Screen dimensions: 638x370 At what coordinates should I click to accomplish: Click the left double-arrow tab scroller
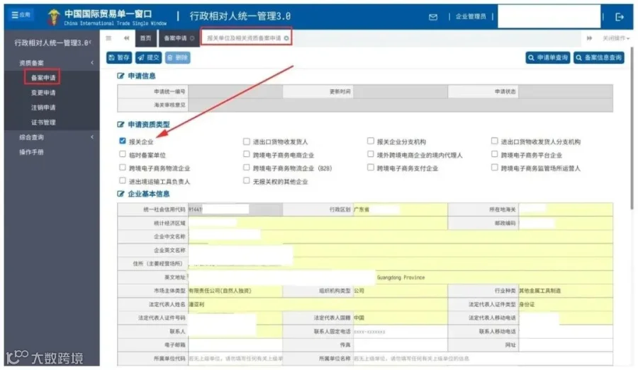(127, 38)
